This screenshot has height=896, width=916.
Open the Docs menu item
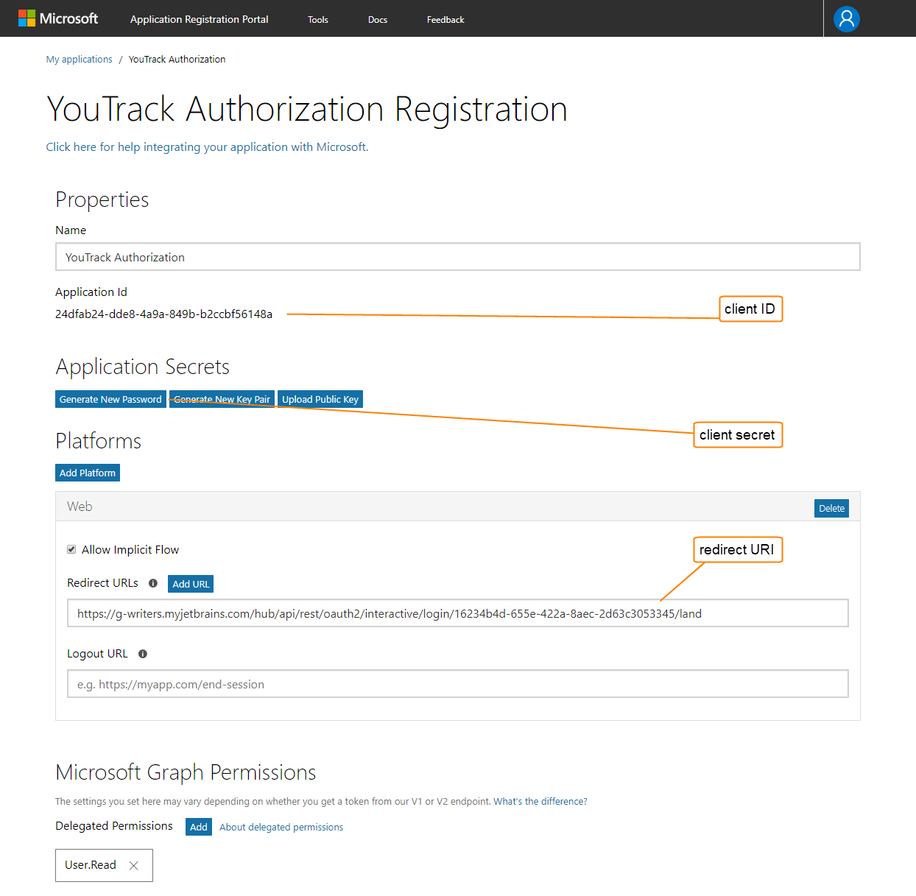[378, 20]
